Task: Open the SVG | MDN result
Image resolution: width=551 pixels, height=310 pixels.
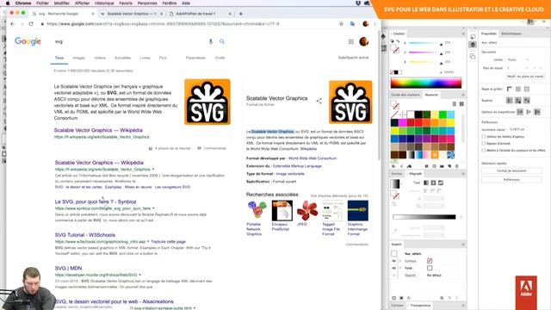Action: [68, 268]
